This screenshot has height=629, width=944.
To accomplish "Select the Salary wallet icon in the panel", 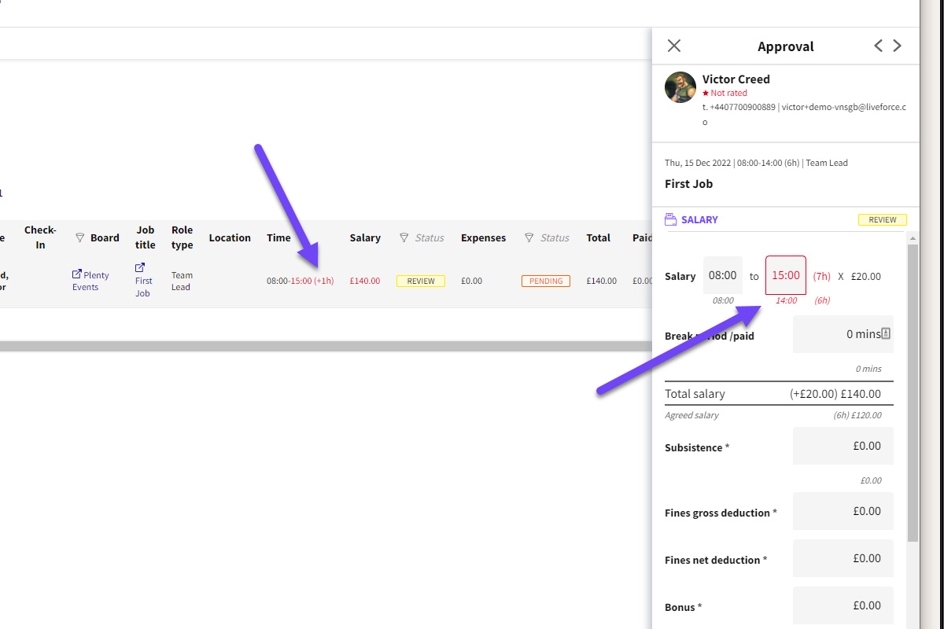I will [673, 219].
